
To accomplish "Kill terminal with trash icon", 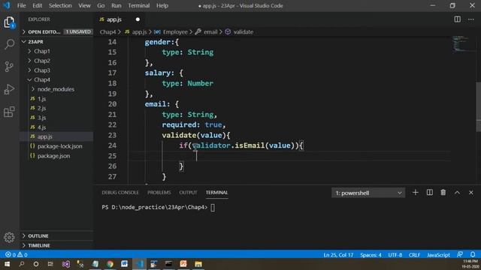I will [443, 193].
